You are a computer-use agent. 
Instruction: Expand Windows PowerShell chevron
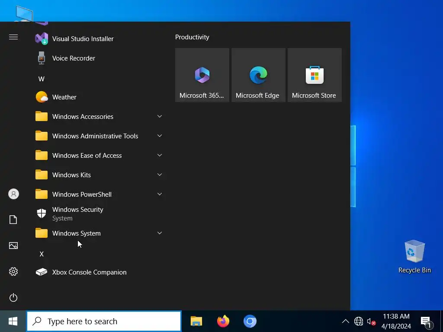160,194
